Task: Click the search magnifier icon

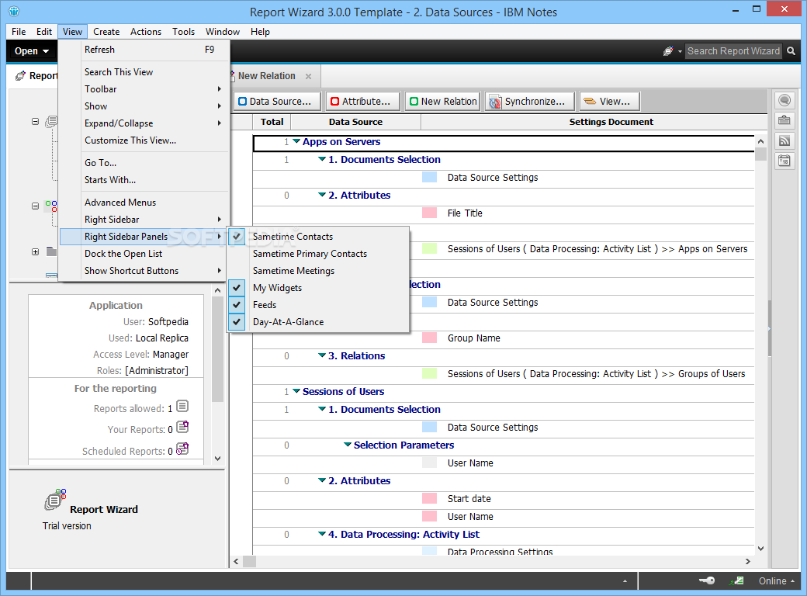Action: coord(791,51)
